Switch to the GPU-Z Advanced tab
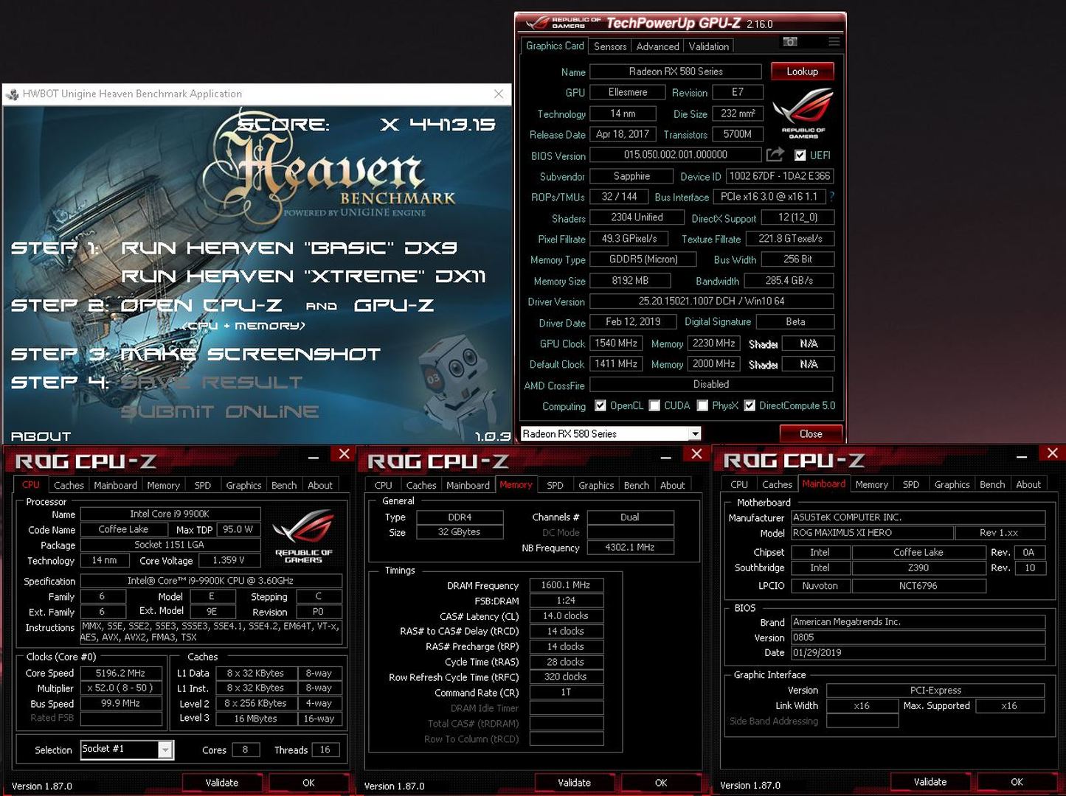The image size is (1066, 796). pyautogui.click(x=657, y=46)
